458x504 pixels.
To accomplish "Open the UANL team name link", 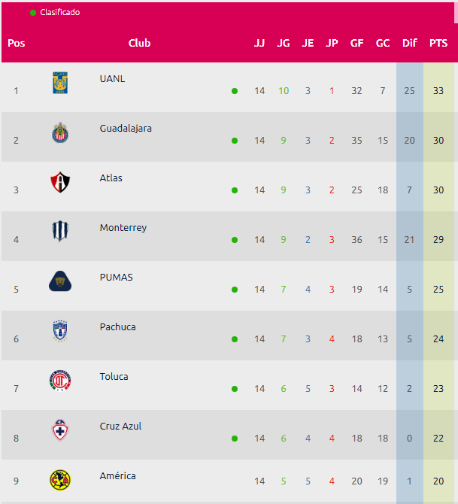I will pyautogui.click(x=112, y=79).
